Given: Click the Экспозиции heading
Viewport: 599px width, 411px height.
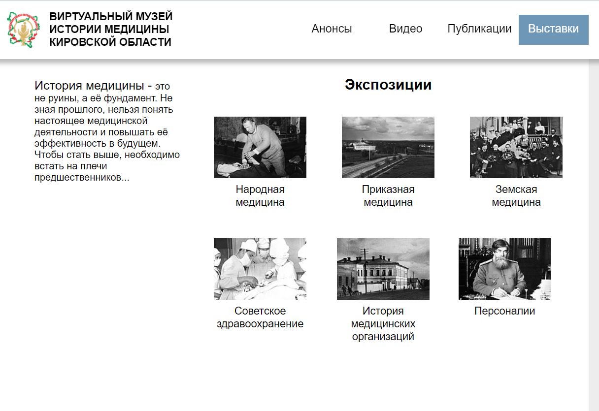Looking at the screenshot, I should click(388, 85).
